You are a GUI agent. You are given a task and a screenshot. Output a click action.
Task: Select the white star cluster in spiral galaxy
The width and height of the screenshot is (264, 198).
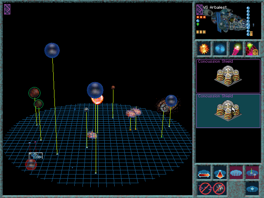point(164,108)
